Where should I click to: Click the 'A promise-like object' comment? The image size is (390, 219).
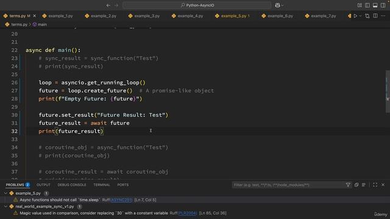click(x=177, y=91)
